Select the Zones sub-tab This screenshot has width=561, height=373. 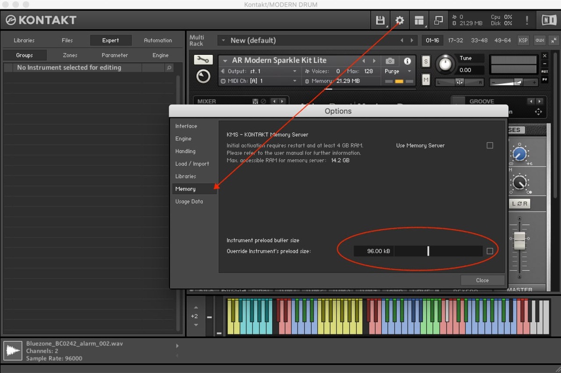click(70, 55)
